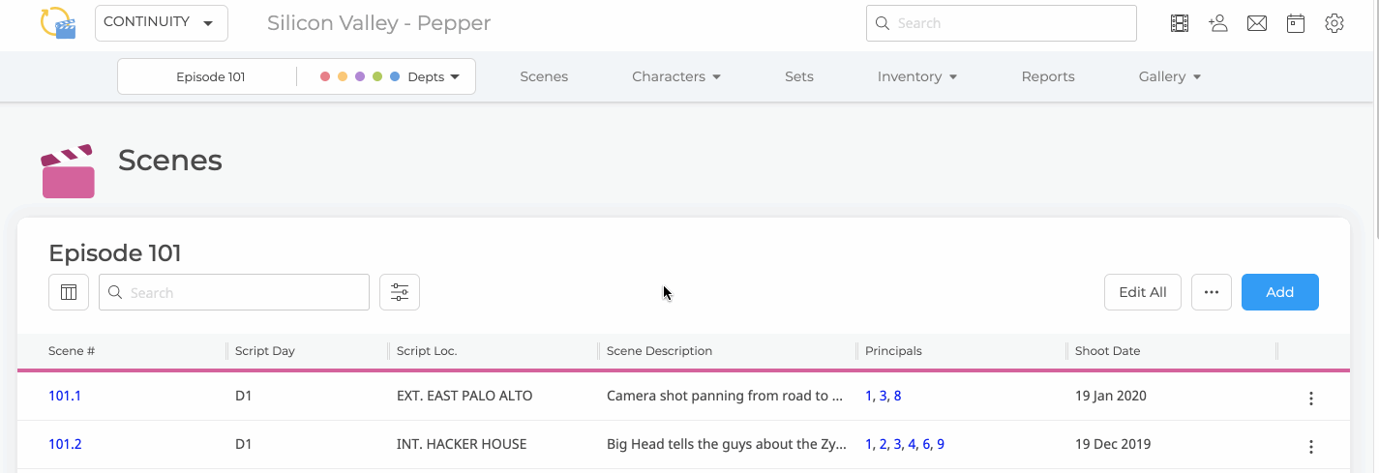Open the calendar icon in header
This screenshot has width=1379, height=473.
pyautogui.click(x=1296, y=23)
